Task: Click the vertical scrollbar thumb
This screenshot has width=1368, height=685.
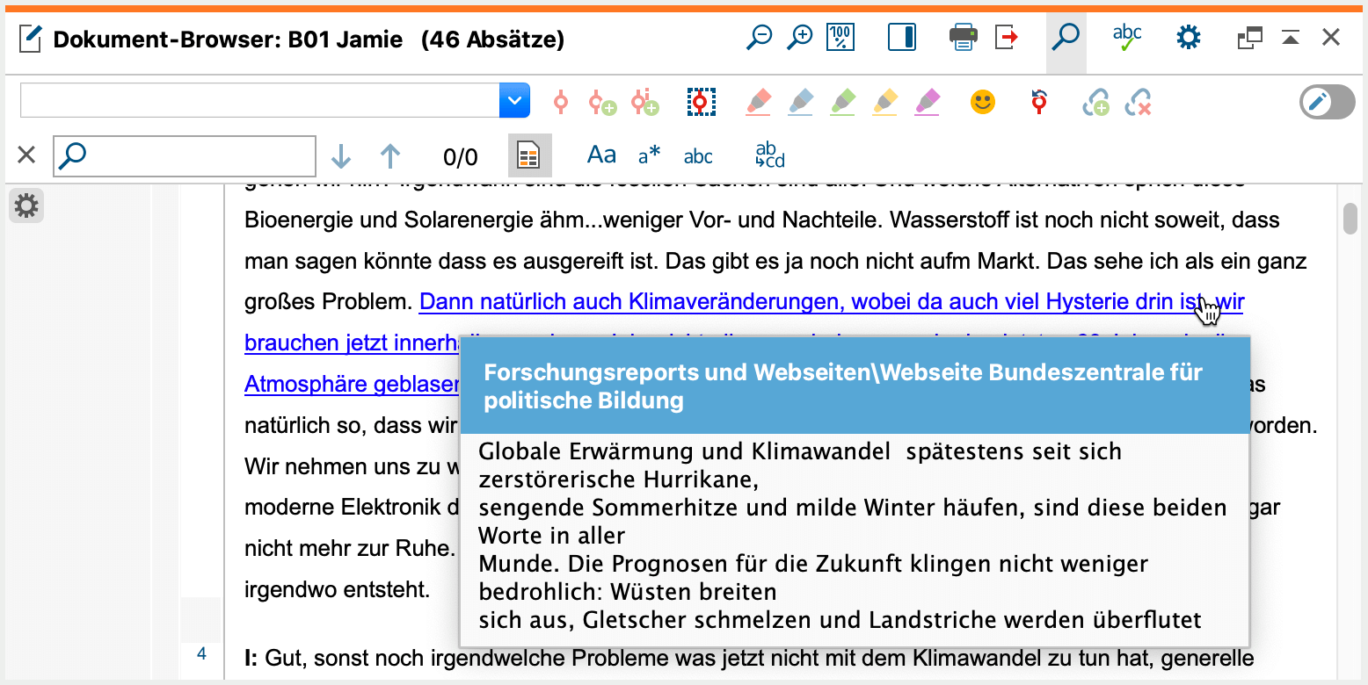Action: [x=1350, y=219]
